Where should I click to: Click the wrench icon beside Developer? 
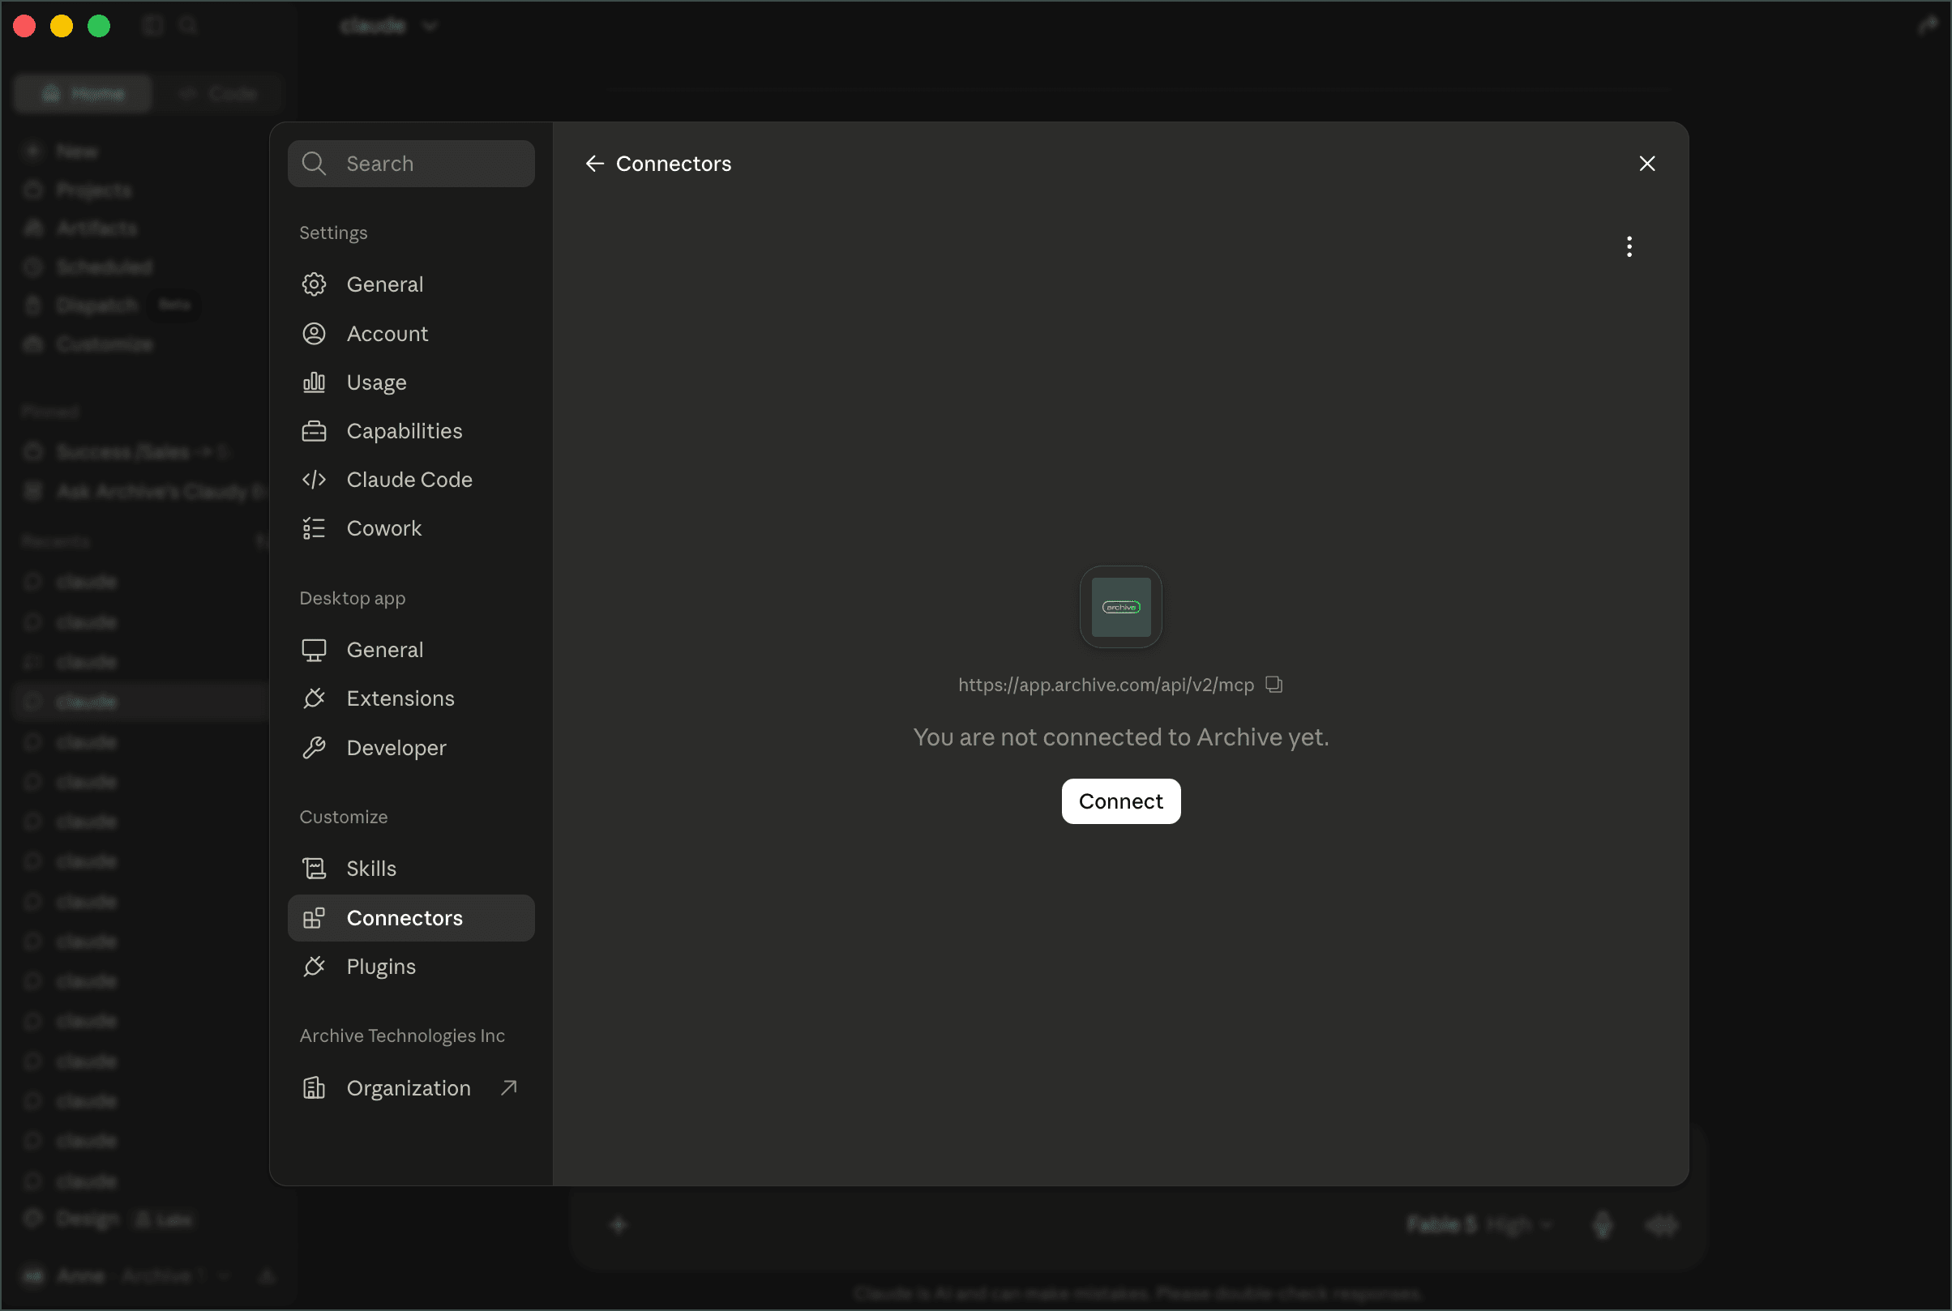point(314,748)
